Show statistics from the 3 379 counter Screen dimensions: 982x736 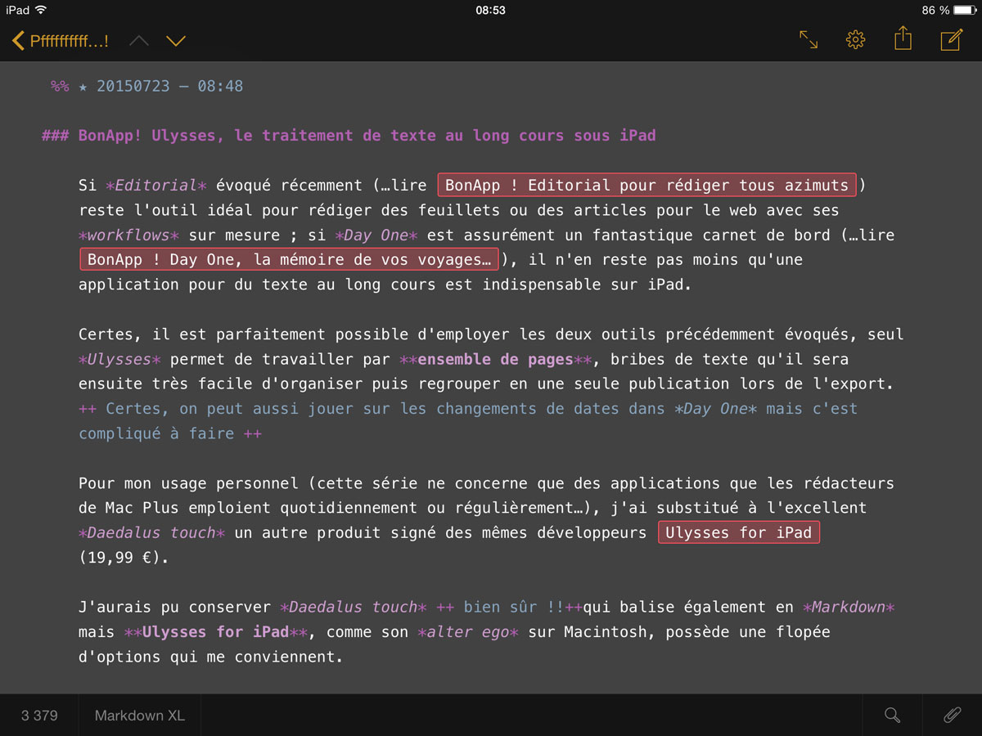[x=39, y=716]
